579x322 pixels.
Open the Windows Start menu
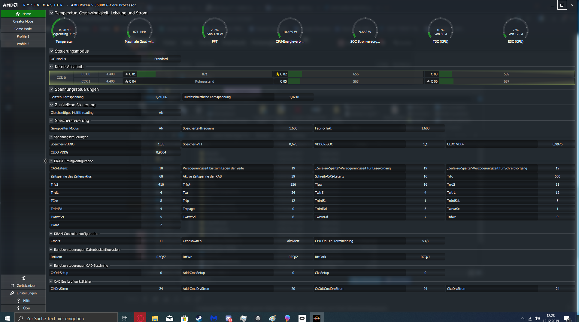(7, 318)
